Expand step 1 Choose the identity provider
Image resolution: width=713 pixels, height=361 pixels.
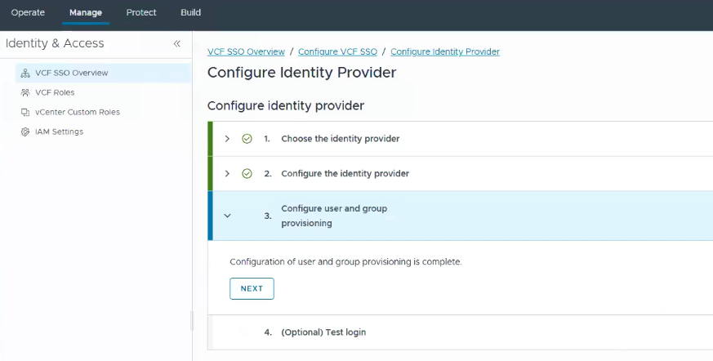point(227,139)
